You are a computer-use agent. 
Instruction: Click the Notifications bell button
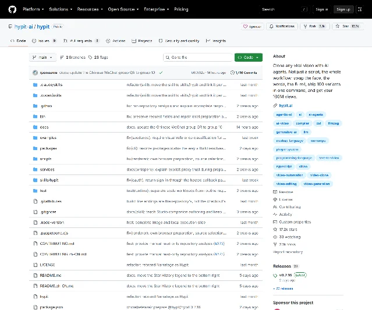point(282,26)
